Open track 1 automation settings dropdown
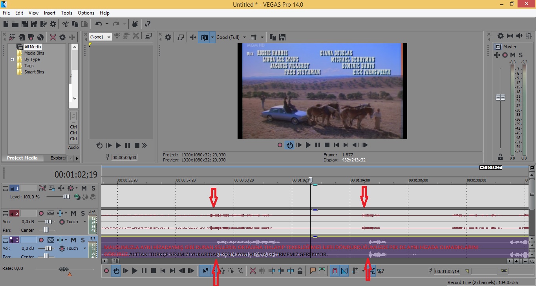Viewport: 536px width, 286px height. (77, 188)
